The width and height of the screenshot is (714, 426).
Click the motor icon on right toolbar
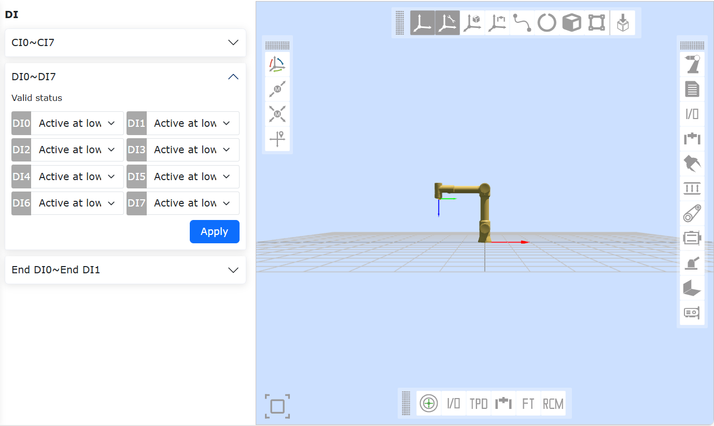[x=692, y=238]
